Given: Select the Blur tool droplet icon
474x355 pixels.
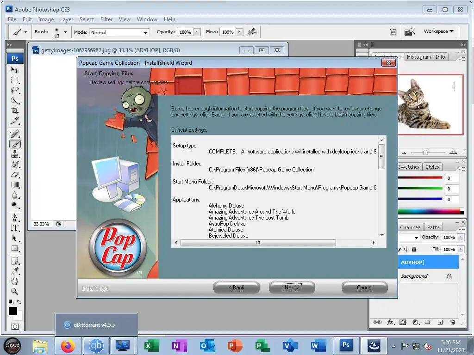Looking at the screenshot, I should (x=14, y=195).
